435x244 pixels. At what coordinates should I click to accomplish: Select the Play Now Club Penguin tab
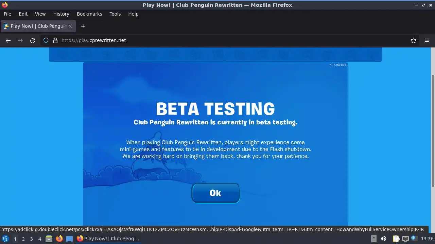[38, 26]
